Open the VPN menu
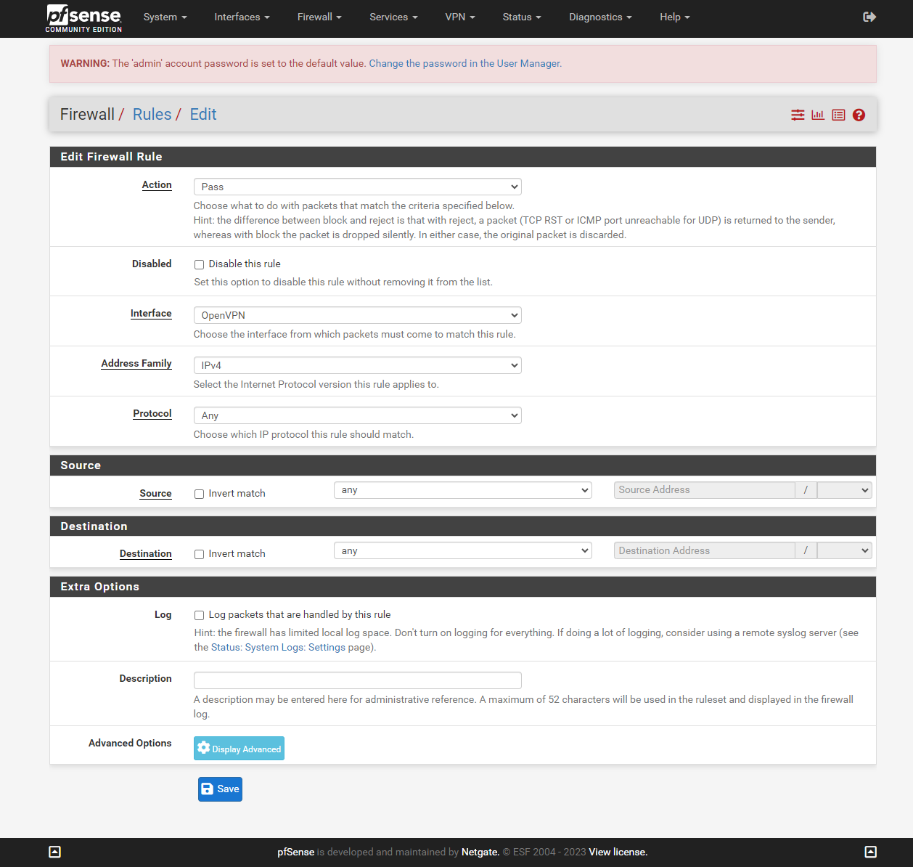This screenshot has height=867, width=913. click(460, 17)
